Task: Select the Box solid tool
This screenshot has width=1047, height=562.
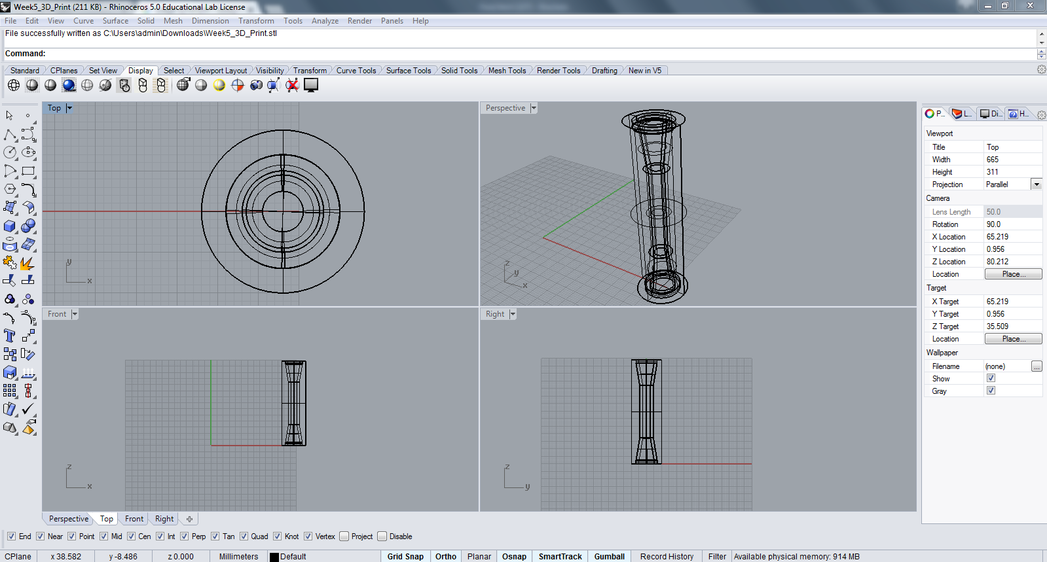Action: (10, 226)
